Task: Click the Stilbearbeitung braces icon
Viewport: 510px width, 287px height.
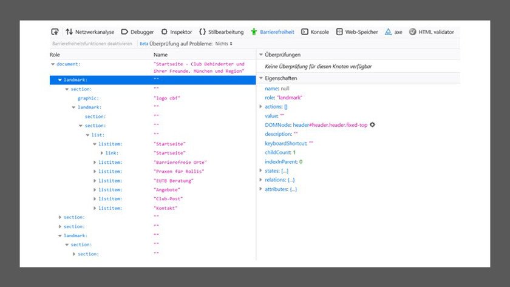Action: [x=202, y=32]
